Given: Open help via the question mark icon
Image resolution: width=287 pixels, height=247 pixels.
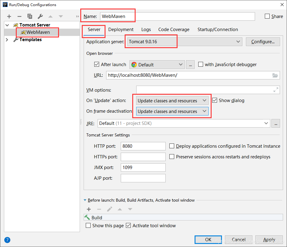Looking at the screenshot, I should 7,240.
